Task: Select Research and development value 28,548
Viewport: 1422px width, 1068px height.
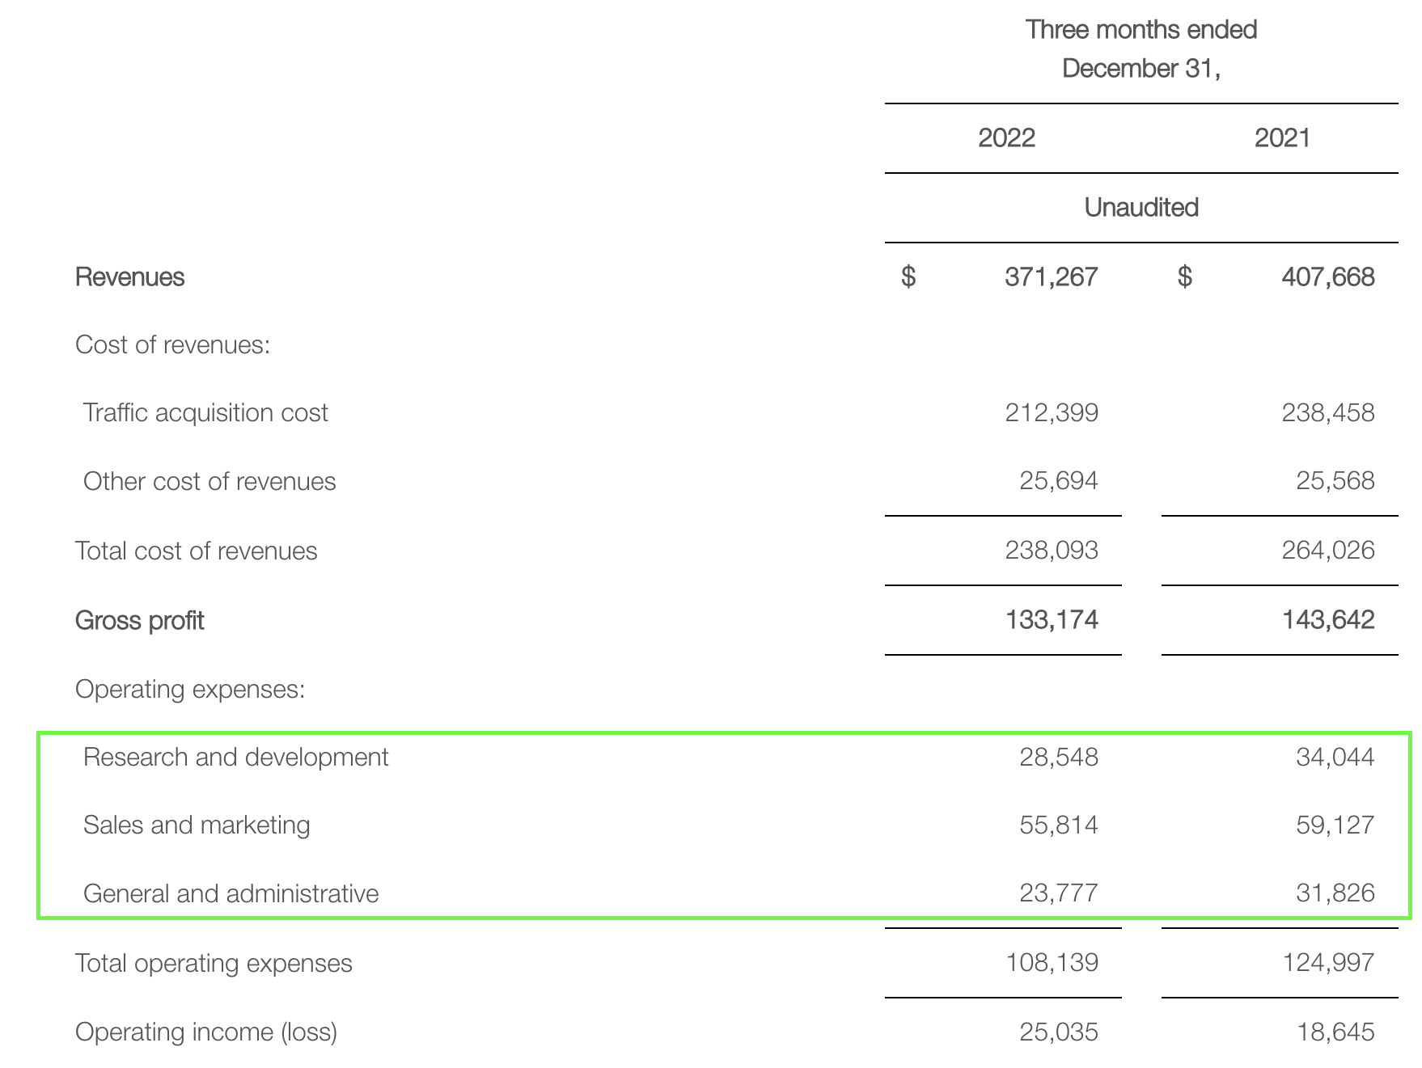Action: [x=1059, y=758]
